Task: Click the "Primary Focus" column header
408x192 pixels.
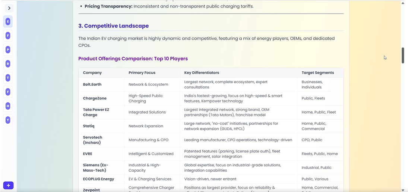Action: pos(142,73)
